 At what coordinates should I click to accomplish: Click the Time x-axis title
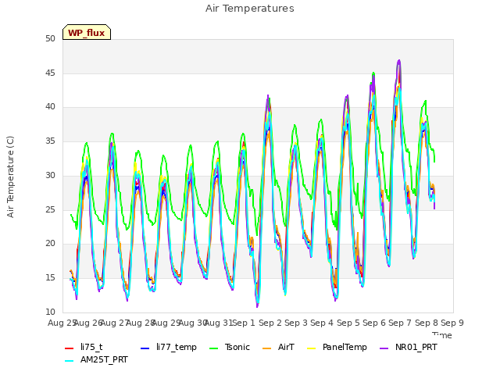[442, 335]
